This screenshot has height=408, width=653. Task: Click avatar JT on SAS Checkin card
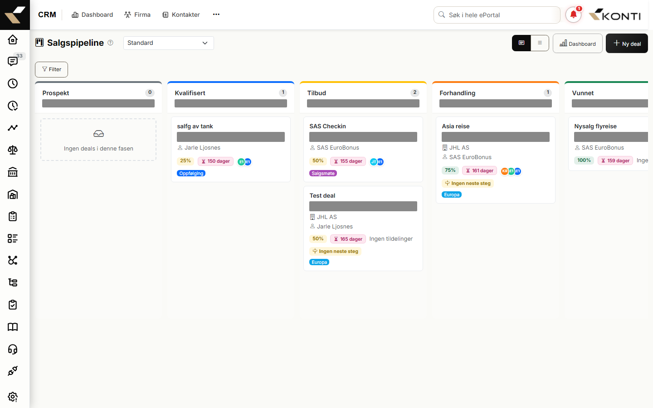tap(373, 161)
